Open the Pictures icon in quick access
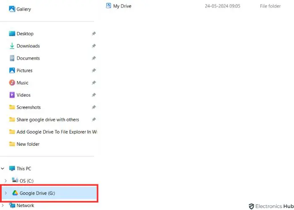The height and width of the screenshot is (210, 294). click(x=12, y=71)
